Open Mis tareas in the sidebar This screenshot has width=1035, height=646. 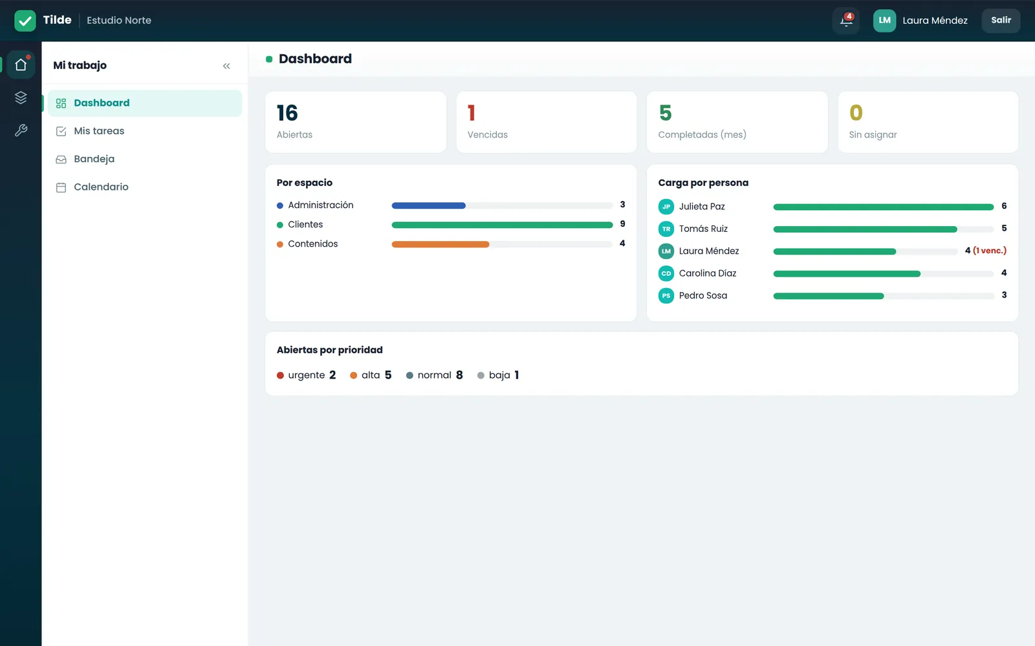click(145, 131)
